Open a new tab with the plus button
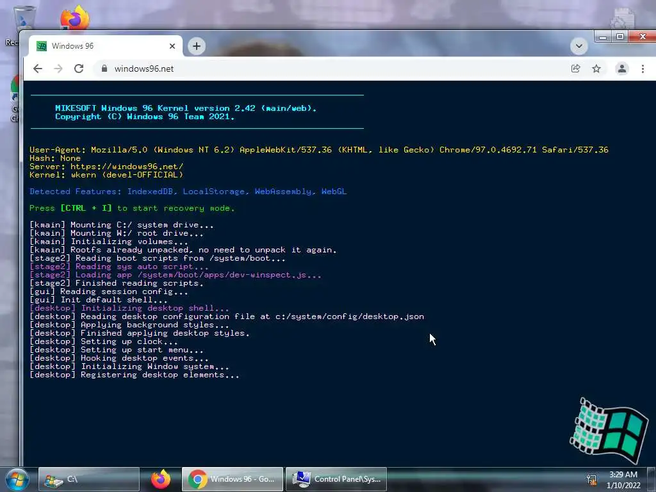 coord(197,46)
